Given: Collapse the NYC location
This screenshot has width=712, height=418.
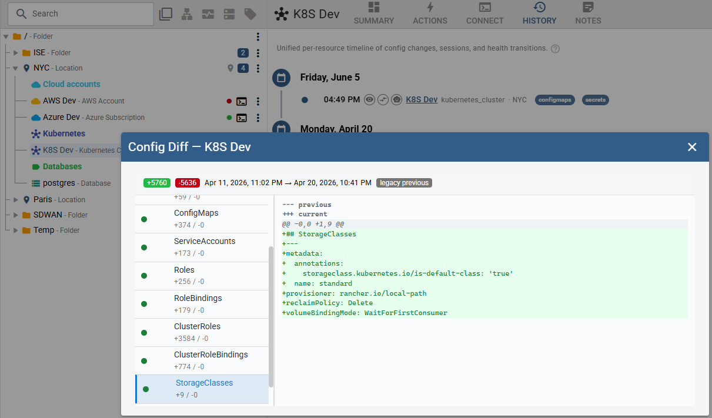Looking at the screenshot, I should (x=16, y=68).
